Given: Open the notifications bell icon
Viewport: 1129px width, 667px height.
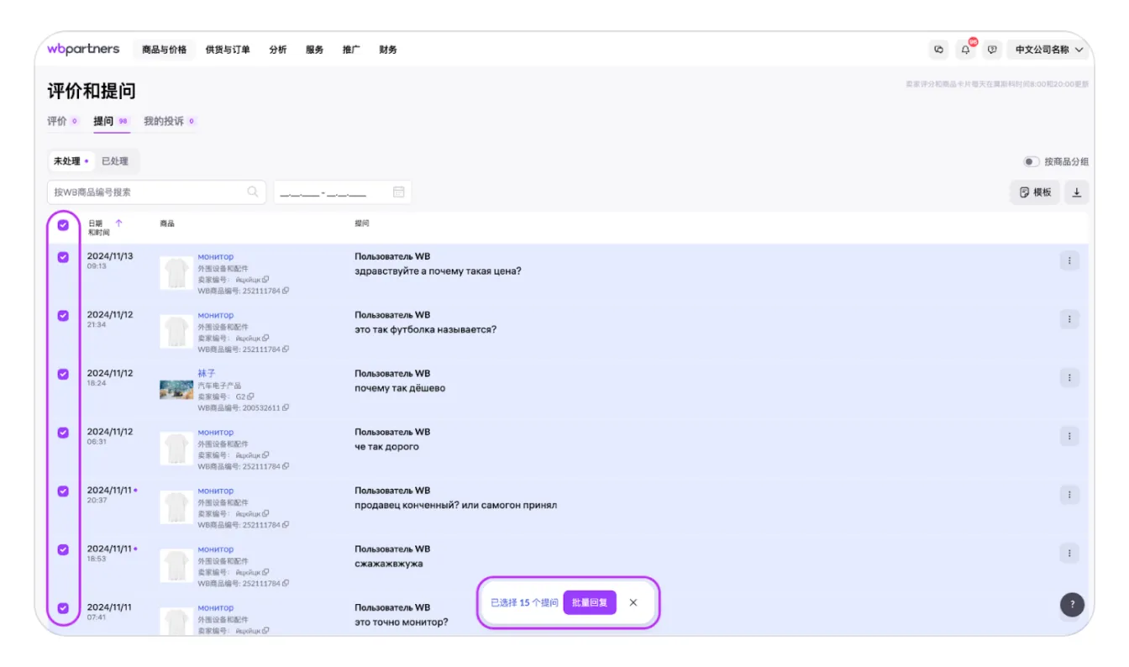Looking at the screenshot, I should coord(965,50).
